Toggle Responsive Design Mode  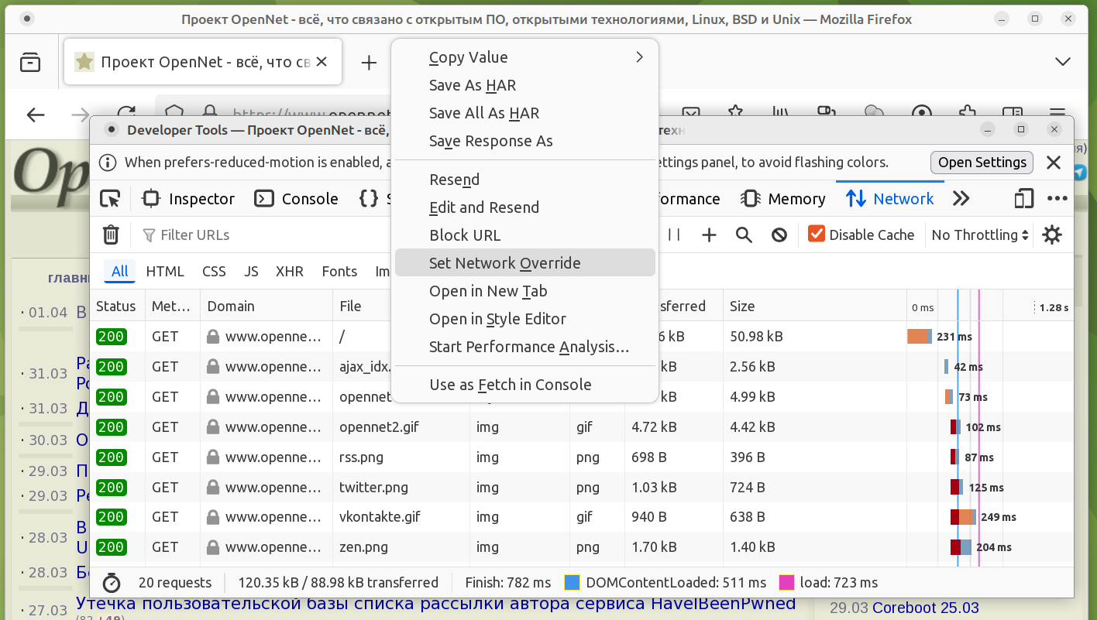pos(1023,199)
